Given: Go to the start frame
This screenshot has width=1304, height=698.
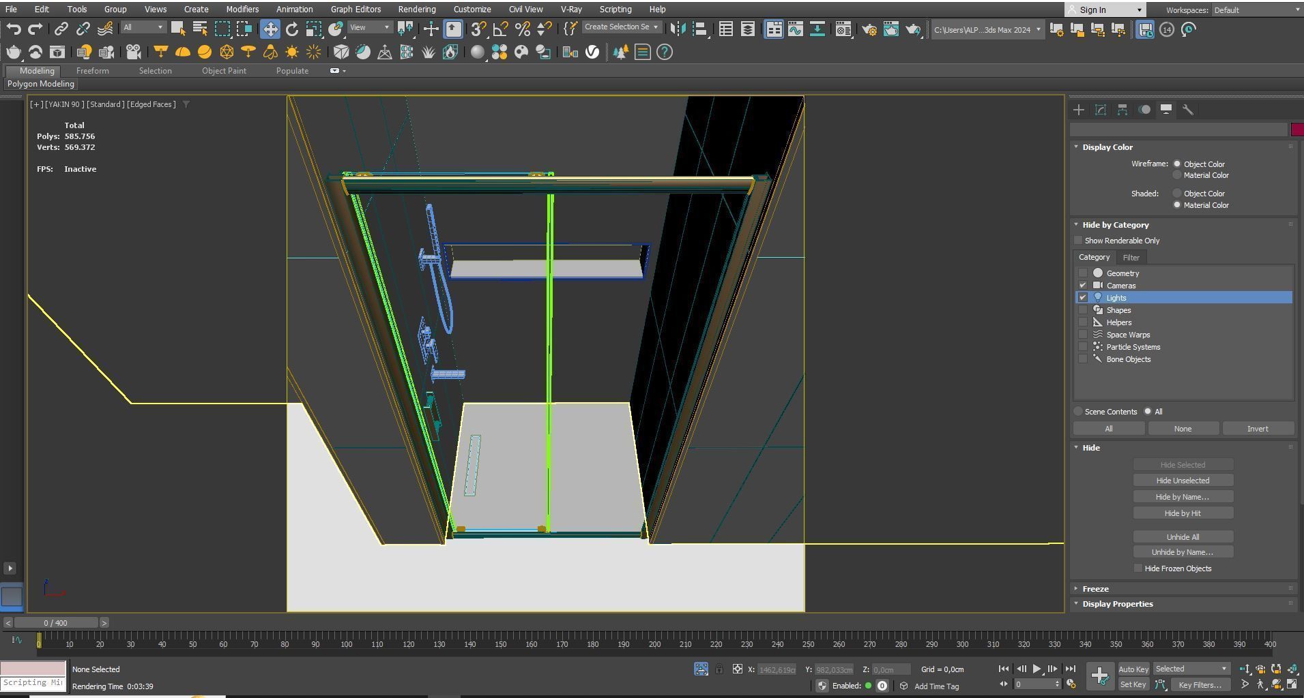Looking at the screenshot, I should (x=1004, y=669).
